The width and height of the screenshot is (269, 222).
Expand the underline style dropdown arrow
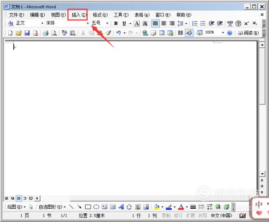pos(130,23)
